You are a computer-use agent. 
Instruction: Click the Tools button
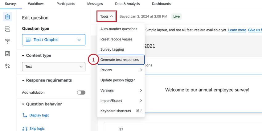[107, 16]
